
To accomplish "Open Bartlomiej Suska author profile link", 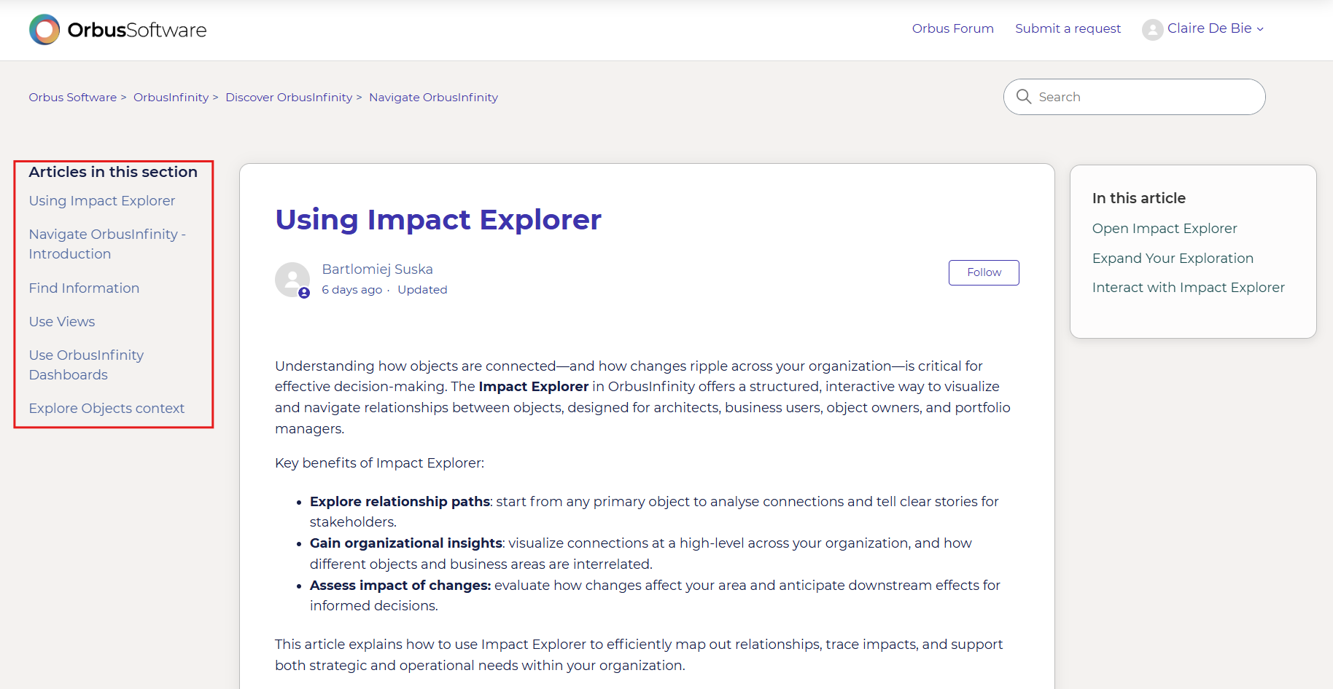I will coord(377,269).
